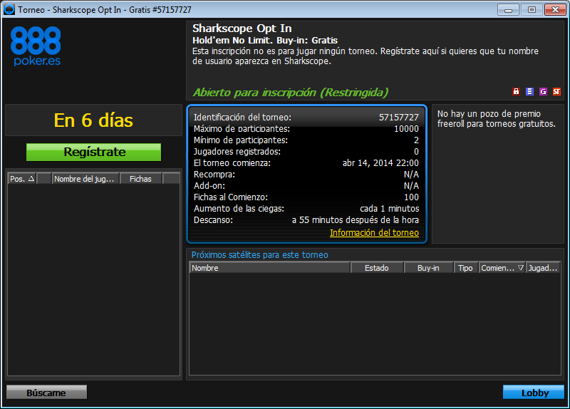This screenshot has height=409, width=570.
Task: Click the Máximo de participantes label
Action: (x=242, y=129)
